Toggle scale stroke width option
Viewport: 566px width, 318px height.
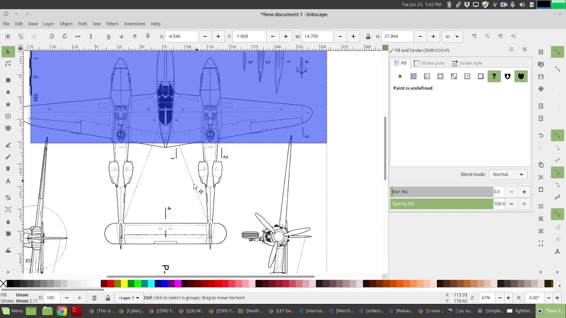tap(474, 36)
